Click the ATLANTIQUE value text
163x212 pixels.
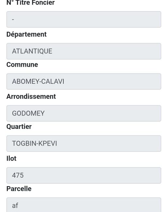(32, 51)
